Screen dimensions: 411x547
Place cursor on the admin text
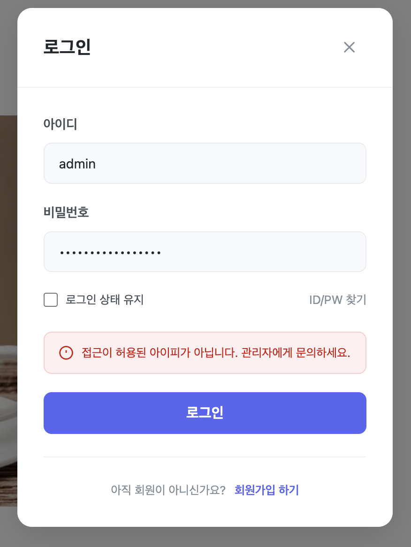pos(77,164)
